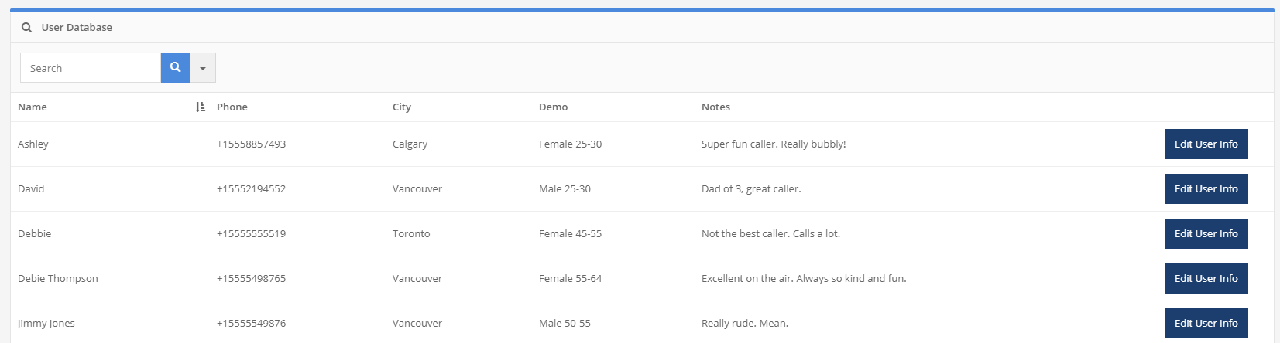Sort table by Name column header
This screenshot has width=1280, height=343.
tap(33, 107)
